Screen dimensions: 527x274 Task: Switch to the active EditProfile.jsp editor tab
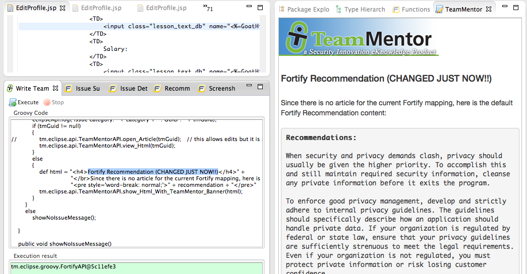[x=36, y=8]
